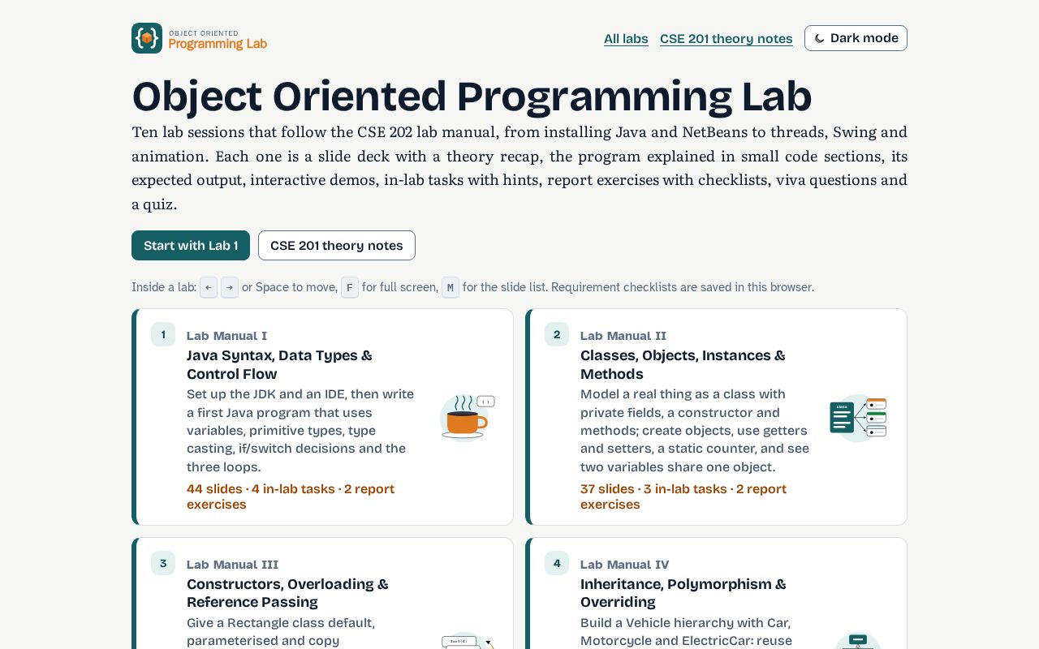Click the Lab 2 description starting 'Model a real thing'

point(695,431)
